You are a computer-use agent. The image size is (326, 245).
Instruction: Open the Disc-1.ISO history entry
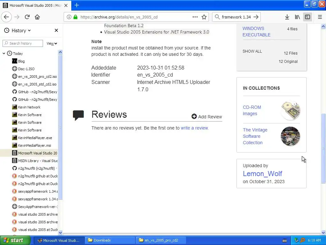coord(26,69)
